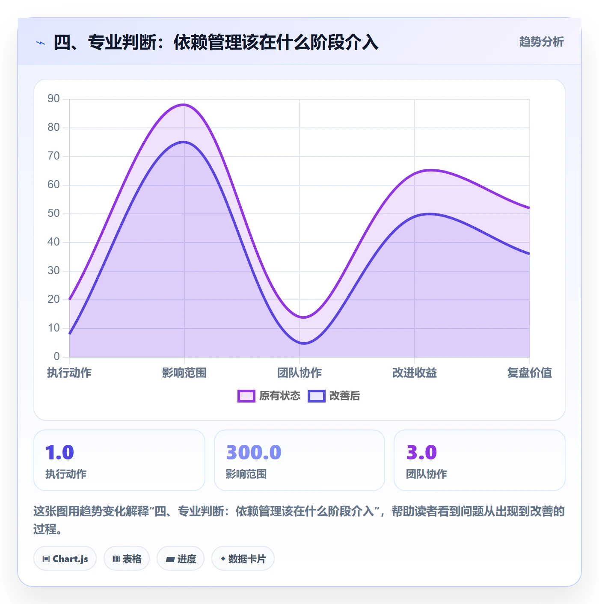Screen dimensions: 599x604
Task: Select the 数据卡片 tag chip
Action: 243,559
